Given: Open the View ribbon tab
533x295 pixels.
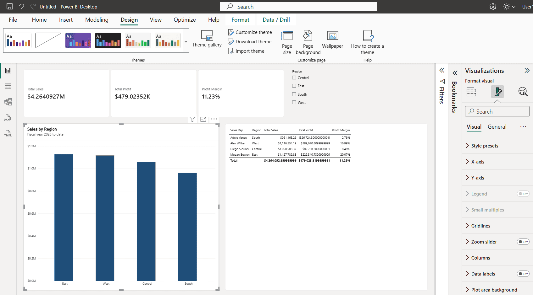Looking at the screenshot, I should pyautogui.click(x=156, y=20).
